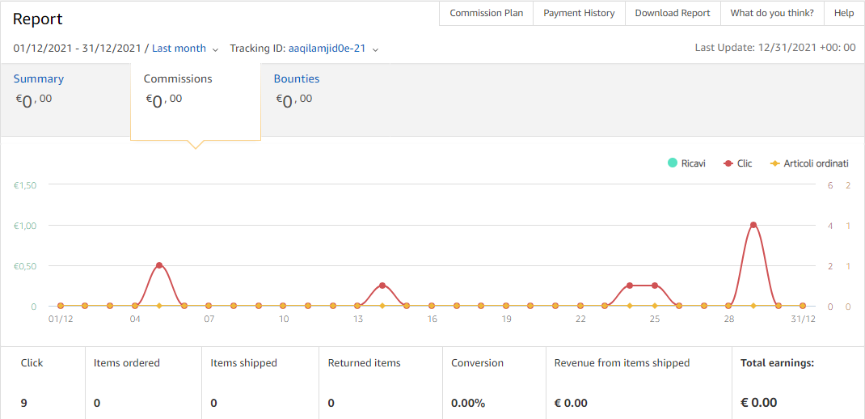865x419 pixels.
Task: Toggle the Ricavi legend series marker
Action: [x=673, y=163]
